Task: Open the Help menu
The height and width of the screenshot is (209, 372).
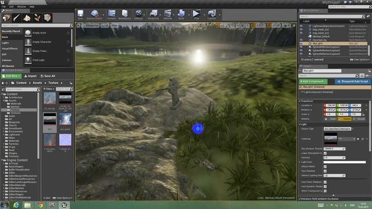Action: click(x=32, y=6)
